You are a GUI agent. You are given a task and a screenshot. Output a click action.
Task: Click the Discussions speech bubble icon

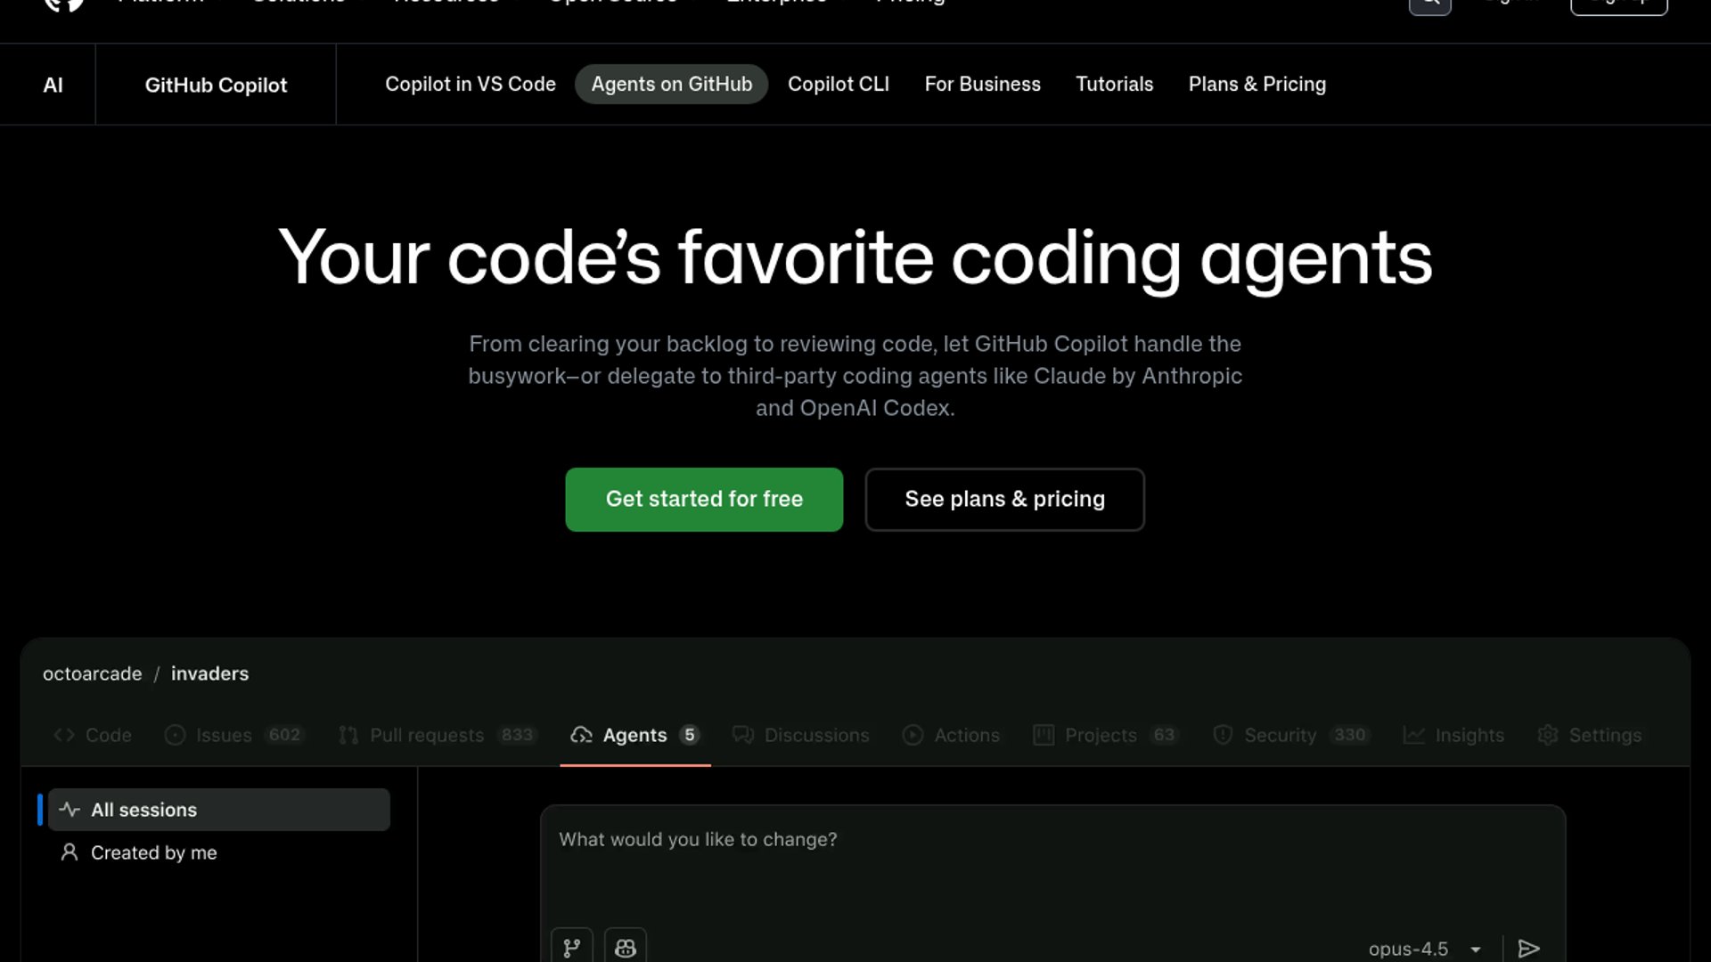pyautogui.click(x=742, y=735)
